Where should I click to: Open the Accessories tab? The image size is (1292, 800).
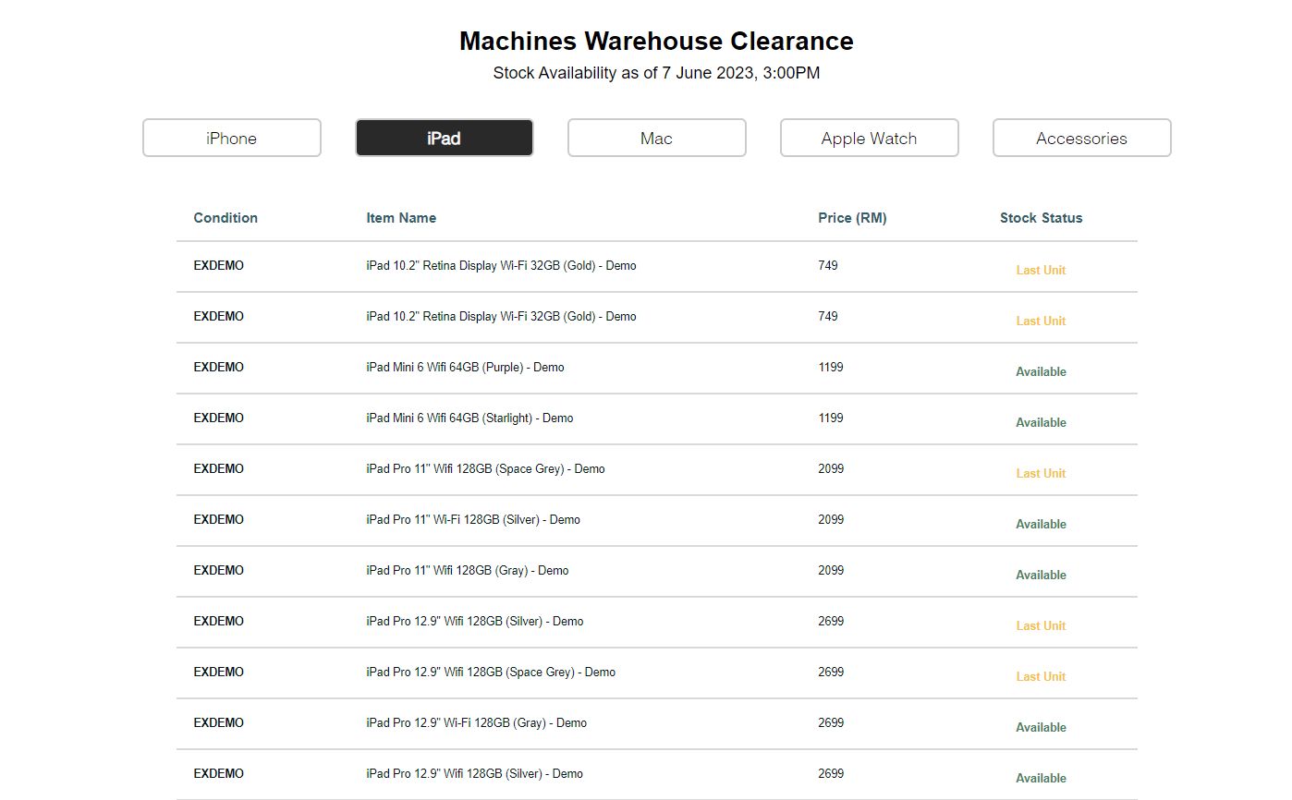1082,138
